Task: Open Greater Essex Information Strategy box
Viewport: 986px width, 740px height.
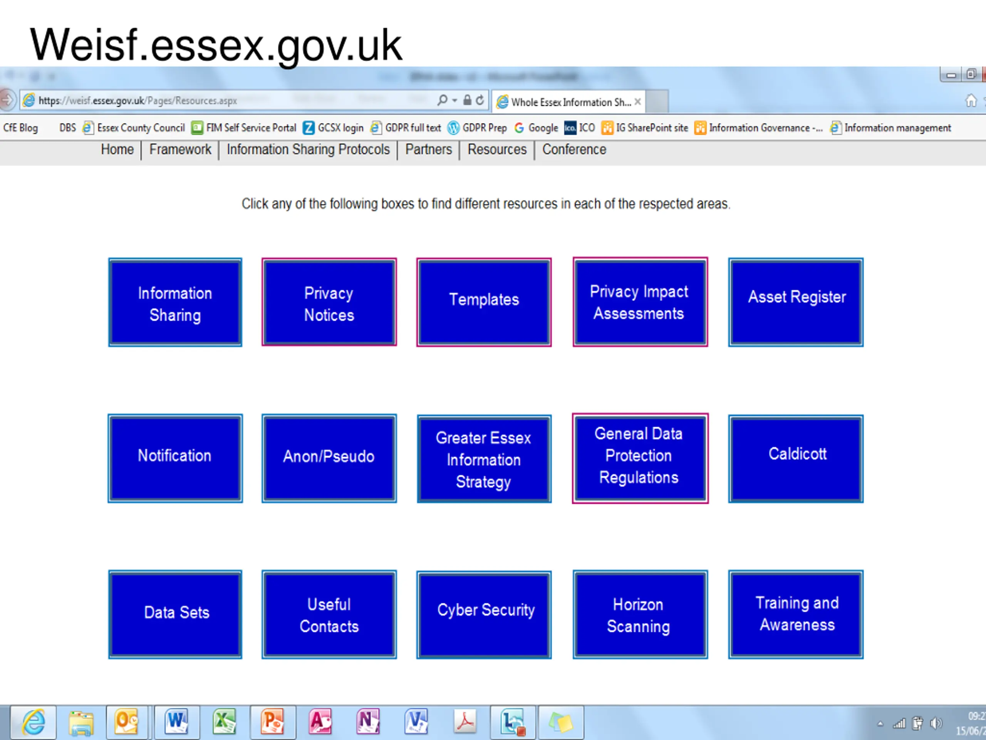Action: 484,459
